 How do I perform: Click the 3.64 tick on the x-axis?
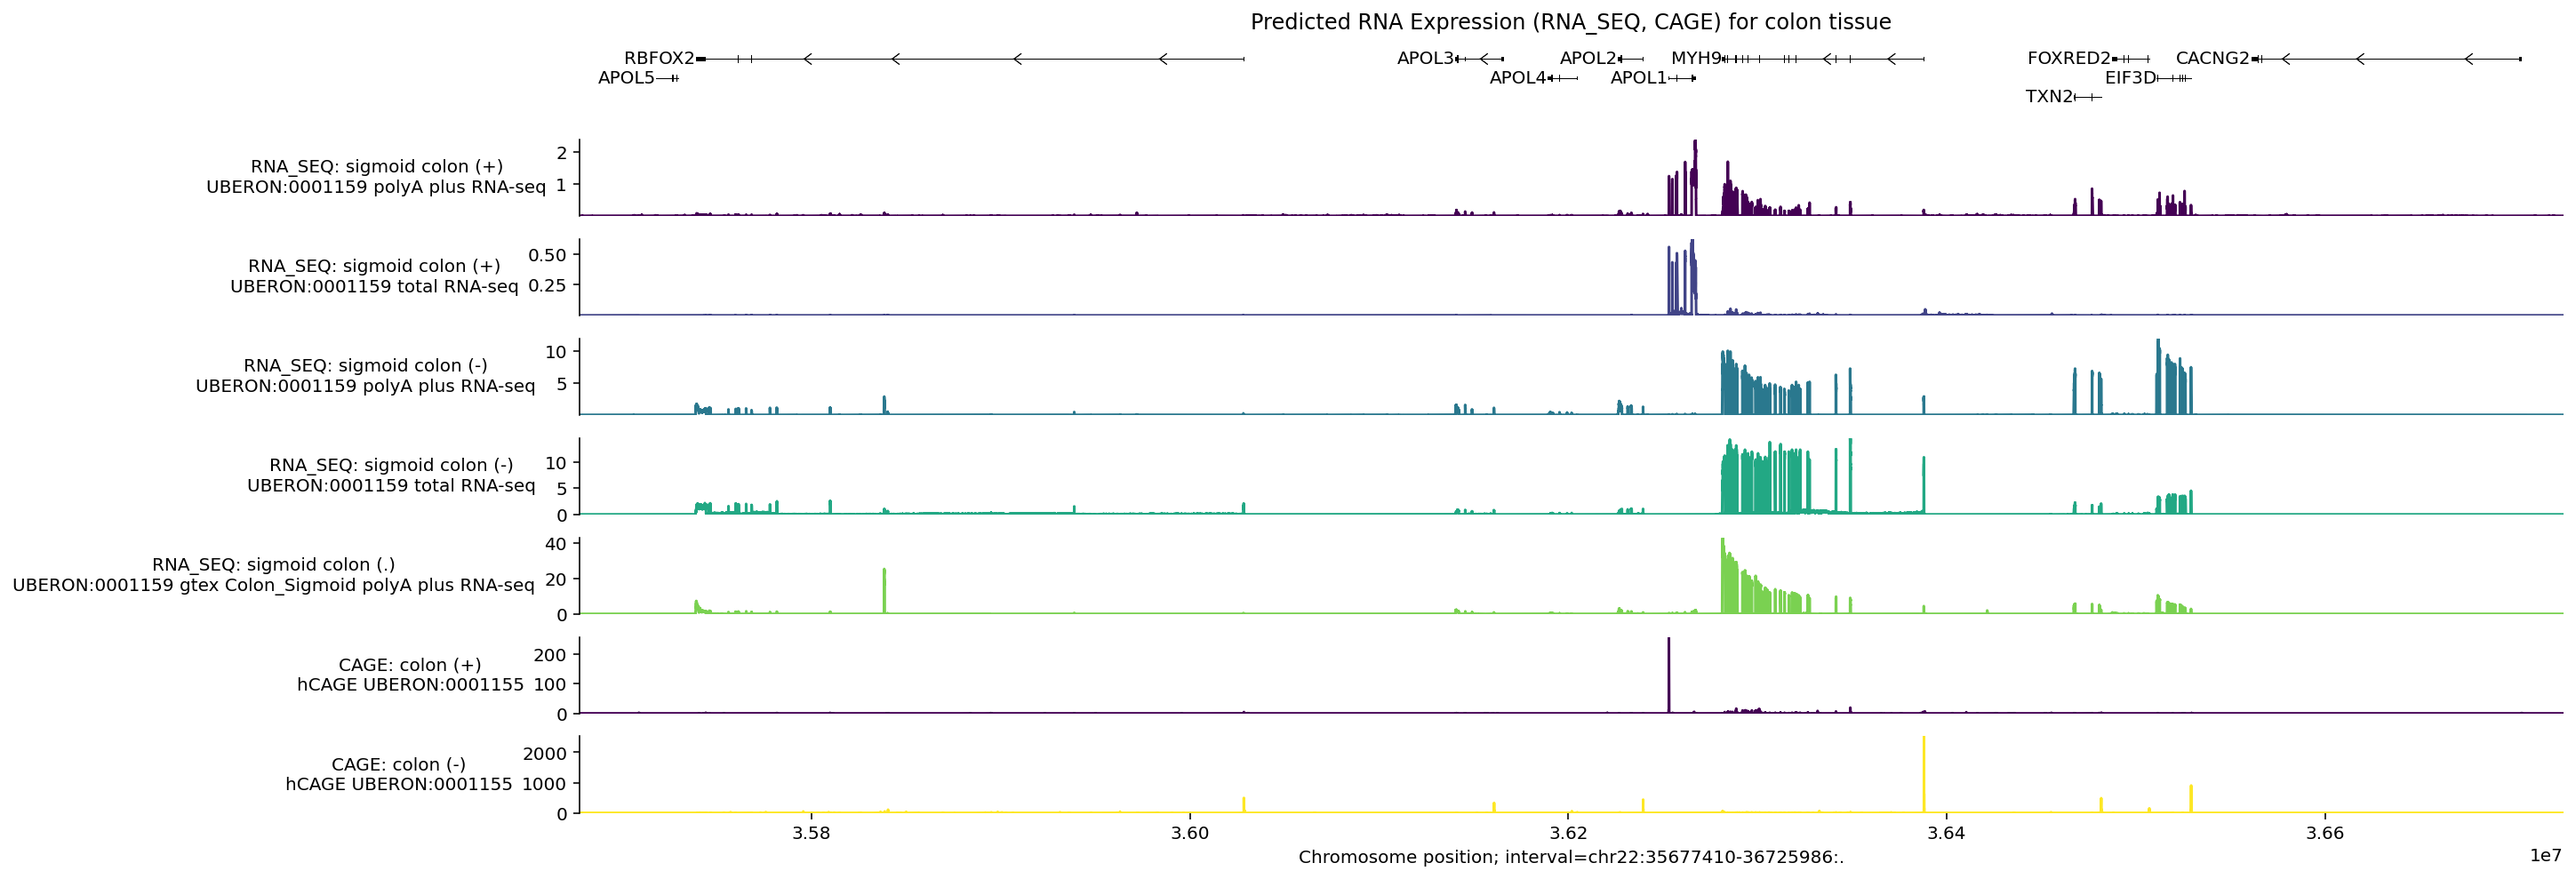coord(1946,833)
